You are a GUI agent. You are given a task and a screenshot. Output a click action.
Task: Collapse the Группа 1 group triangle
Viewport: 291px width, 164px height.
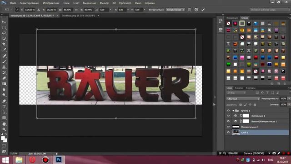[233, 110]
